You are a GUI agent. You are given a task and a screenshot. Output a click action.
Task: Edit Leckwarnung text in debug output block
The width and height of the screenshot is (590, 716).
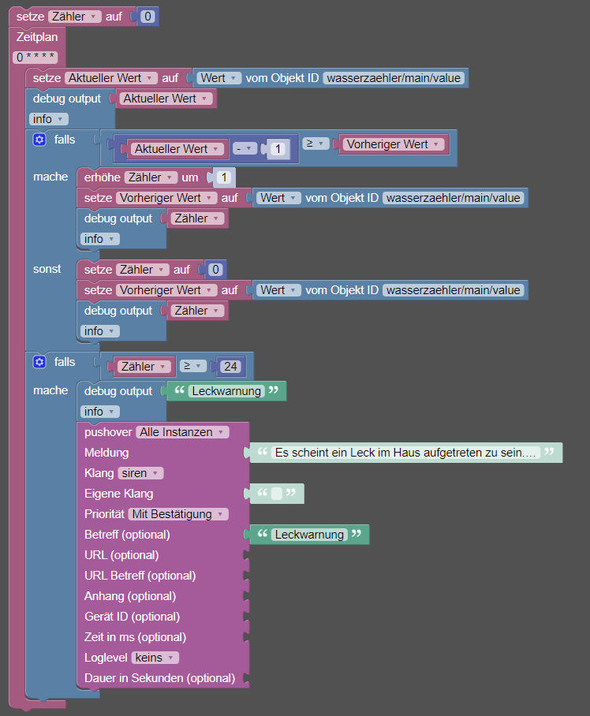click(x=226, y=391)
